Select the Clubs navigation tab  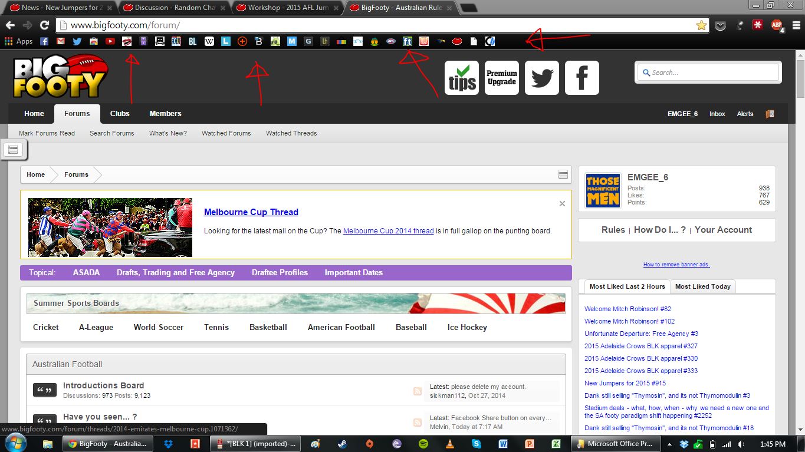(120, 114)
